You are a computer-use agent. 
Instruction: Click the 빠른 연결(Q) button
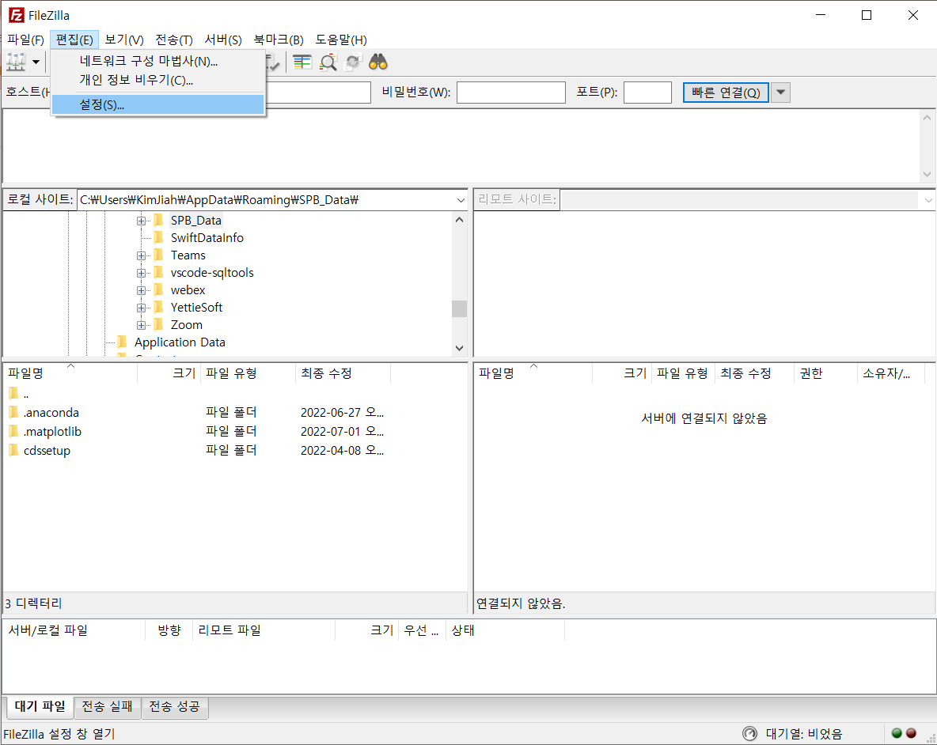click(x=726, y=93)
